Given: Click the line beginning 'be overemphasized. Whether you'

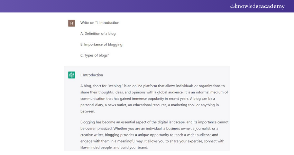Looking at the screenshot, I should click(x=153, y=128).
